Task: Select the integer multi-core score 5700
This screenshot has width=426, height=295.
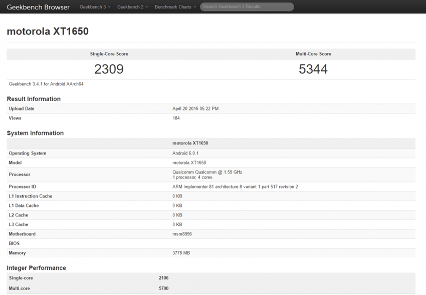Action: (163, 288)
